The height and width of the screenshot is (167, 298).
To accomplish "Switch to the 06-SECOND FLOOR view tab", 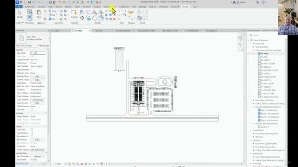I will (146, 31).
